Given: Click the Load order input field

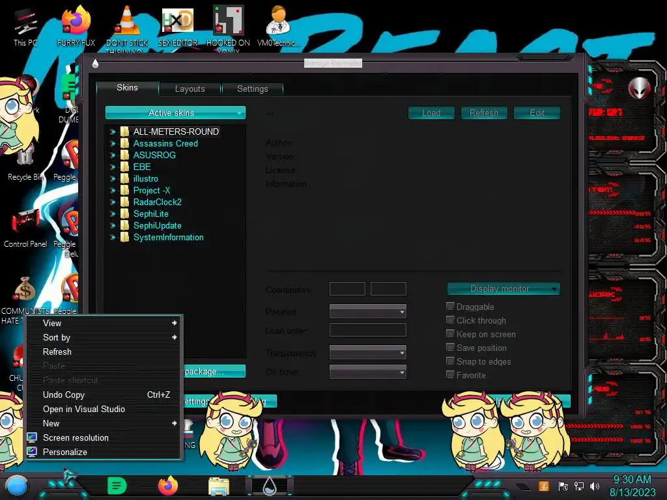Looking at the screenshot, I should click(x=368, y=330).
